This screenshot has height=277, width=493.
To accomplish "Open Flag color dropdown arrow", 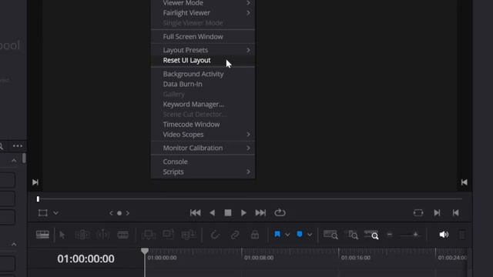I will (287, 235).
